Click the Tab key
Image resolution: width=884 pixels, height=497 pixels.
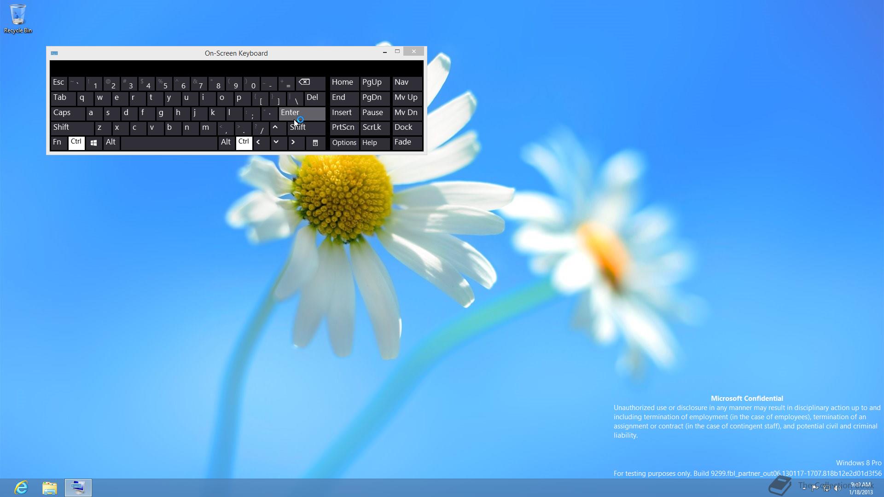[x=63, y=98]
